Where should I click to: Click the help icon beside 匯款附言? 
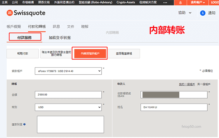pyautogui.click(x=25, y=124)
